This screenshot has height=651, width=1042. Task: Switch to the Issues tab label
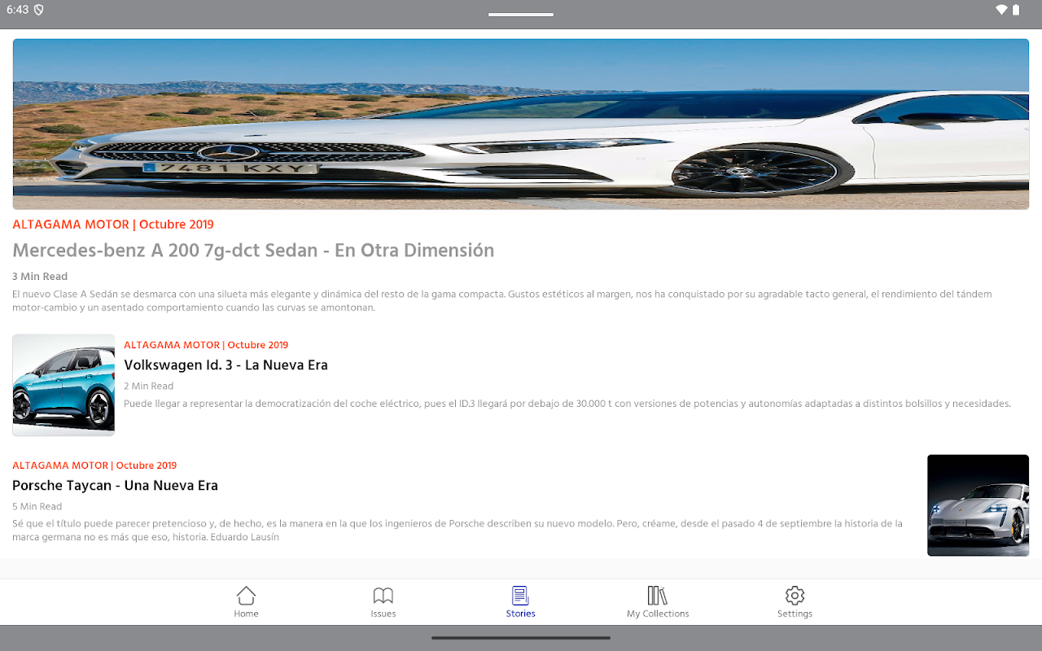383,614
